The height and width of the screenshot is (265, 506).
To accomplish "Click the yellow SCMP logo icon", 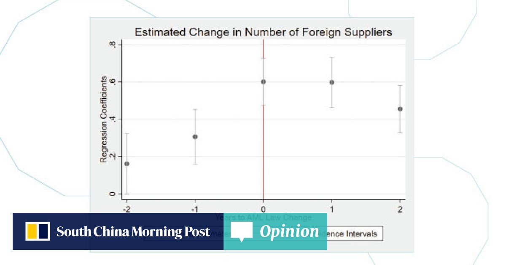I will 38,231.
